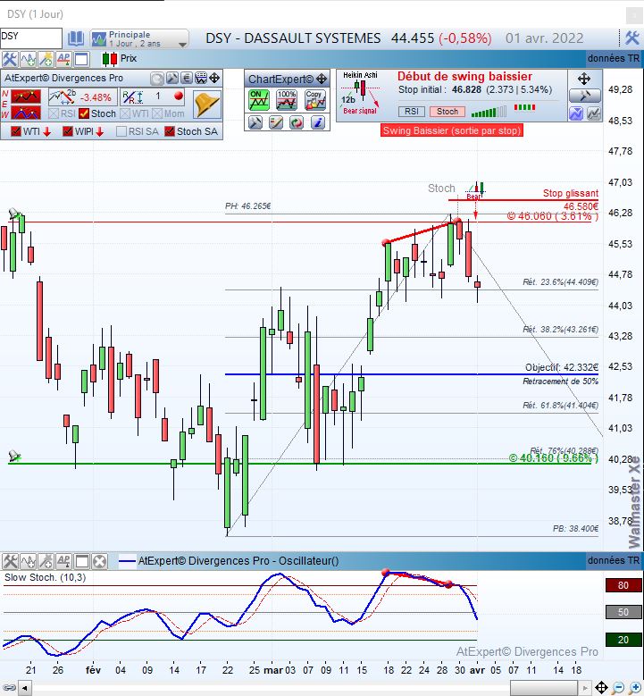Click the ChartExpert notes pencil icon
Screen dimensions: 644x696
(x=276, y=122)
